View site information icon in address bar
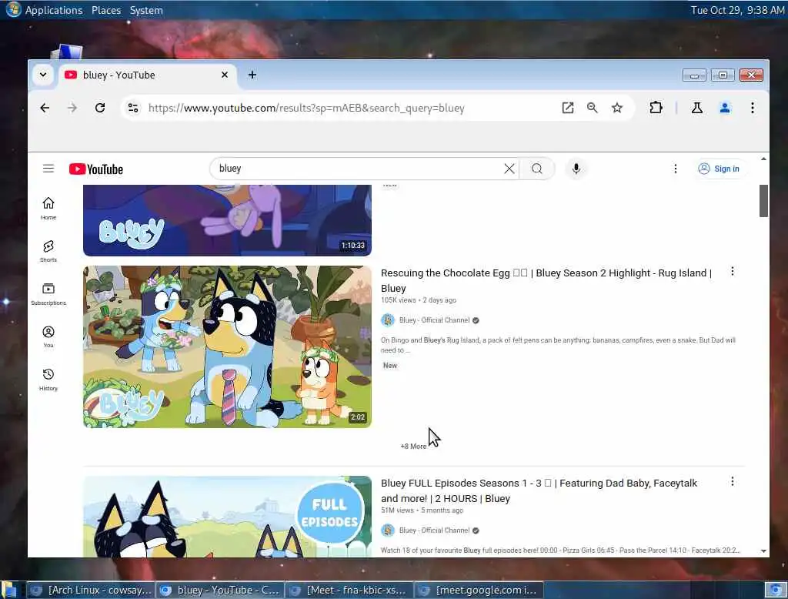The height and width of the screenshot is (599, 788). tap(133, 108)
